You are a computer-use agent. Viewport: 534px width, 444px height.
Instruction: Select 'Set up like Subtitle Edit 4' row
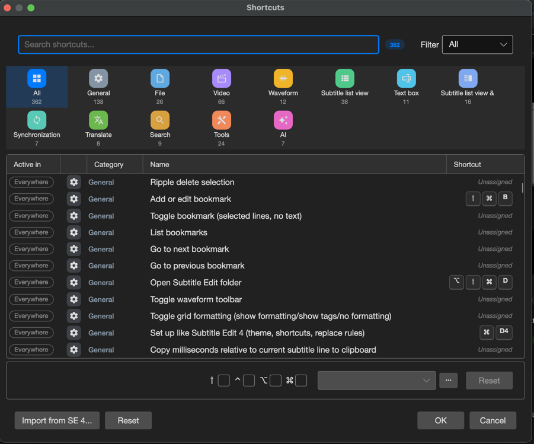(257, 333)
